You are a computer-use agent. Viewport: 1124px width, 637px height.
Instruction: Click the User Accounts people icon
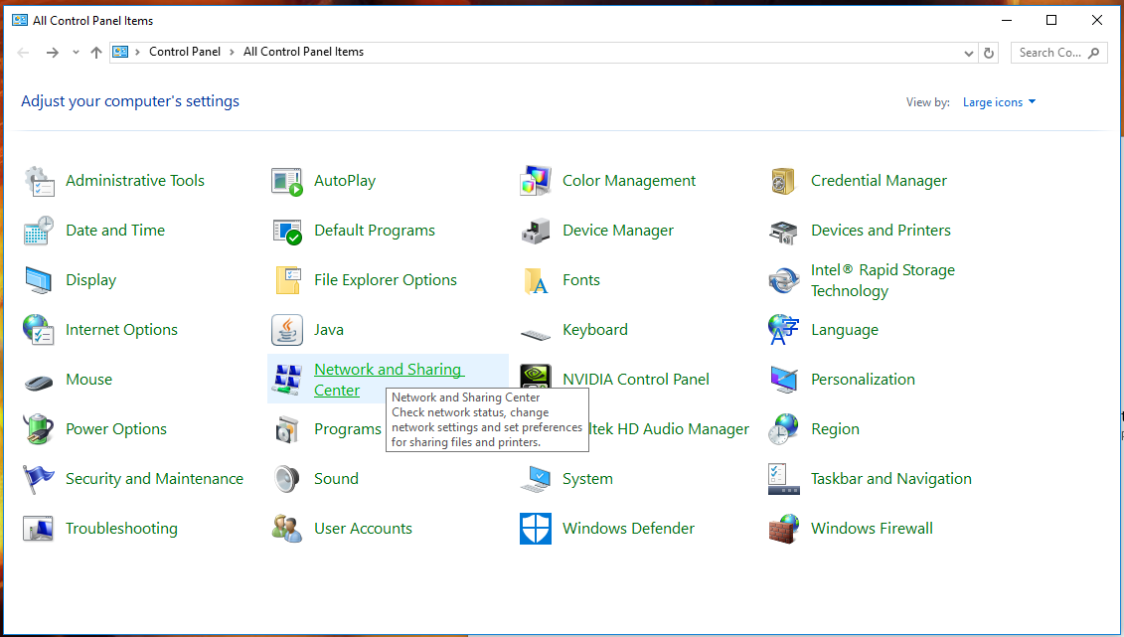click(x=287, y=529)
